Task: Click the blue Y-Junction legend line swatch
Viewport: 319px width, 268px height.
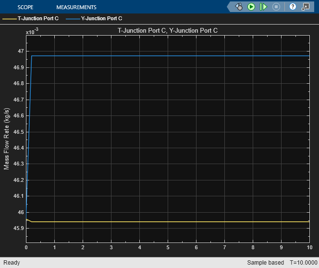Action: (x=72, y=19)
